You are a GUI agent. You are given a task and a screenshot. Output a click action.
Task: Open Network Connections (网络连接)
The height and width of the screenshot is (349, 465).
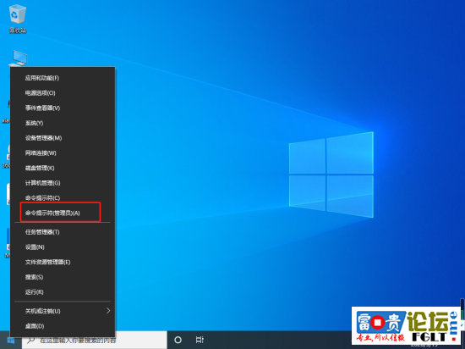[x=63, y=153]
